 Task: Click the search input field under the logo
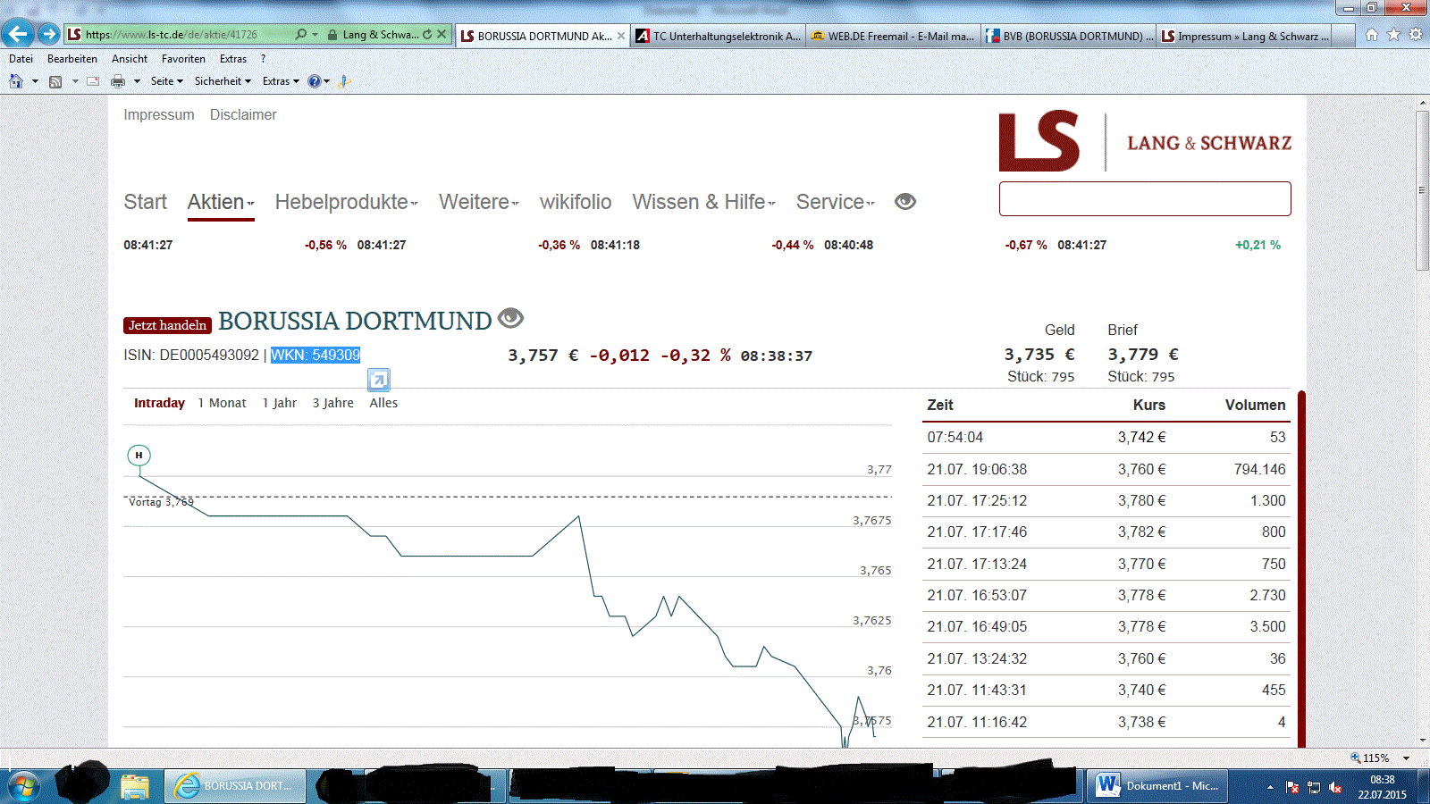(1145, 198)
